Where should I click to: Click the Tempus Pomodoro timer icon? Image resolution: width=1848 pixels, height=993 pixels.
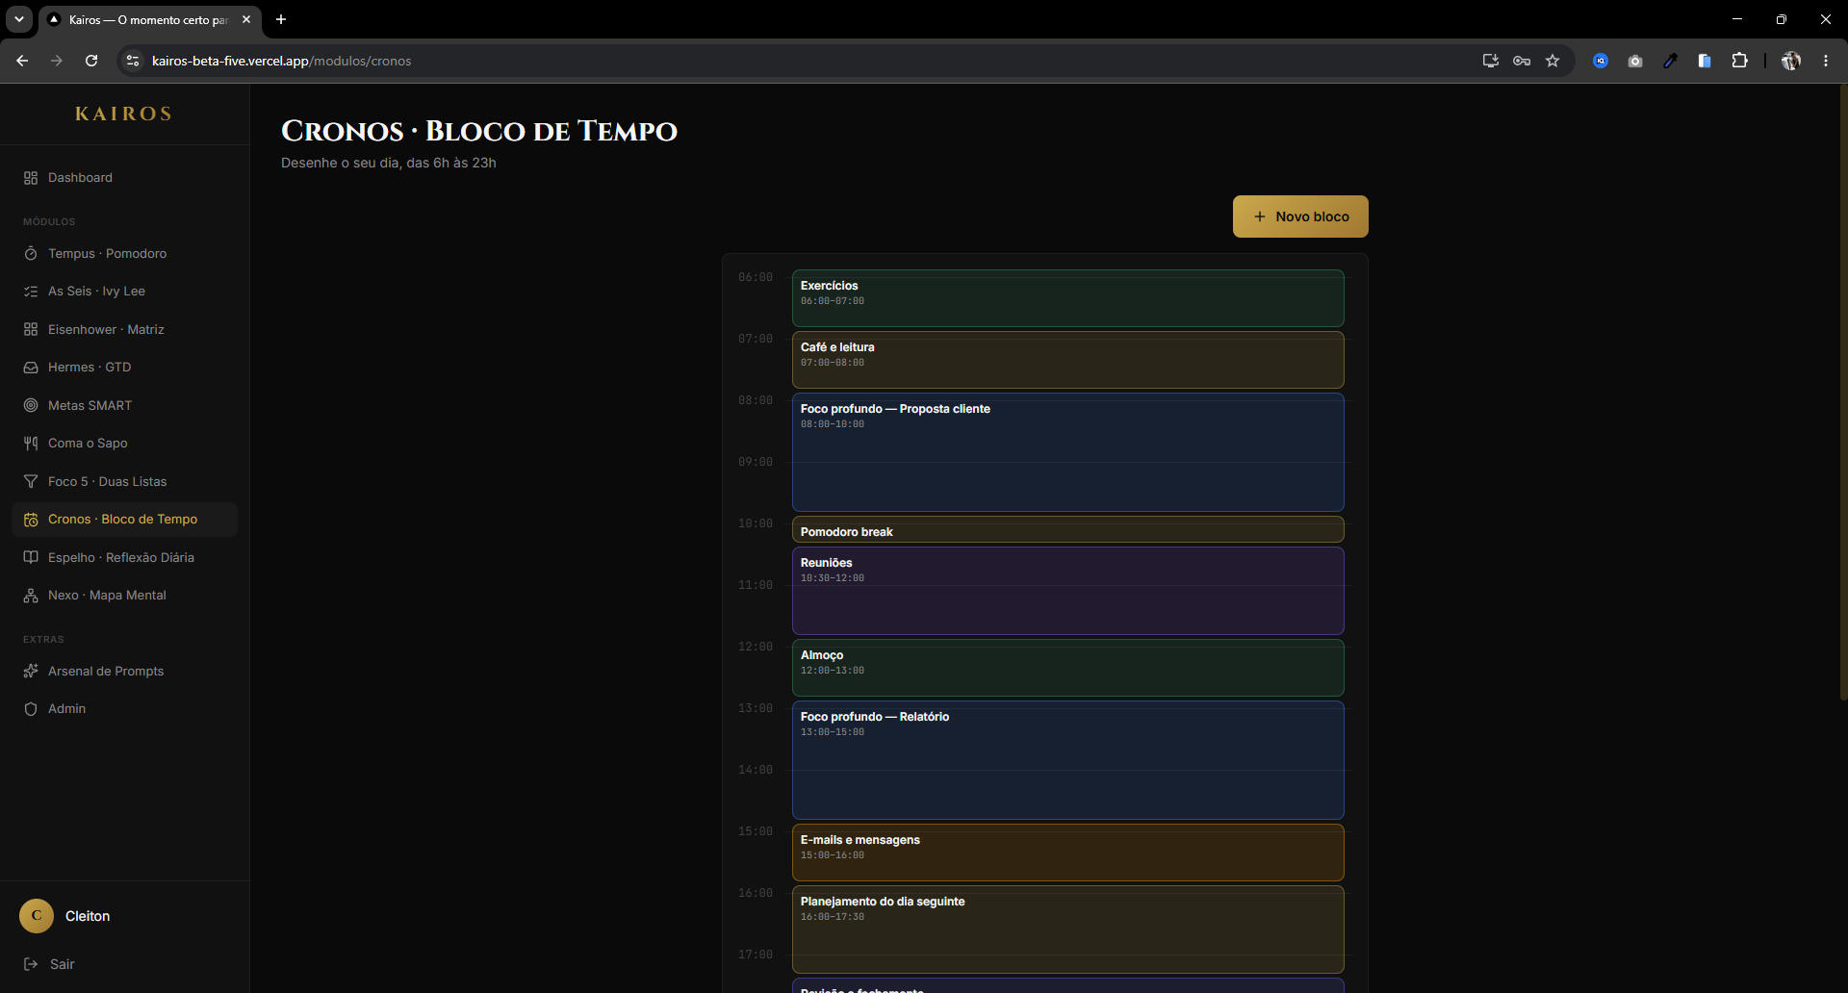(31, 254)
